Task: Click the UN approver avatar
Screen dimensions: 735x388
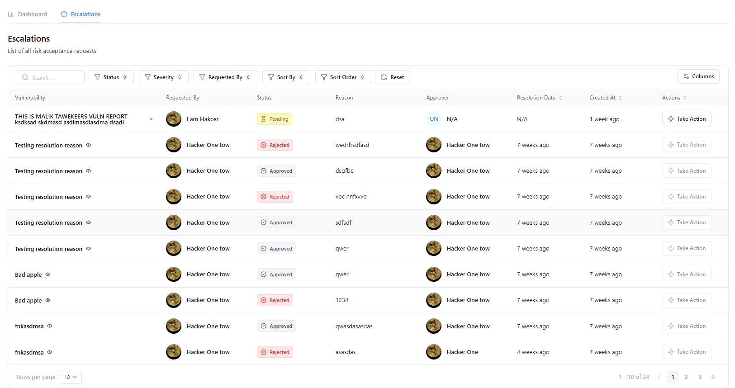Action: [x=434, y=119]
